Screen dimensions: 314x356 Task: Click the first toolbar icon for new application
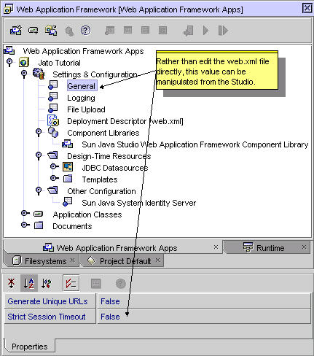click(x=15, y=31)
